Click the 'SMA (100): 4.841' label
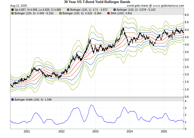194x138 pixels. (121, 13)
